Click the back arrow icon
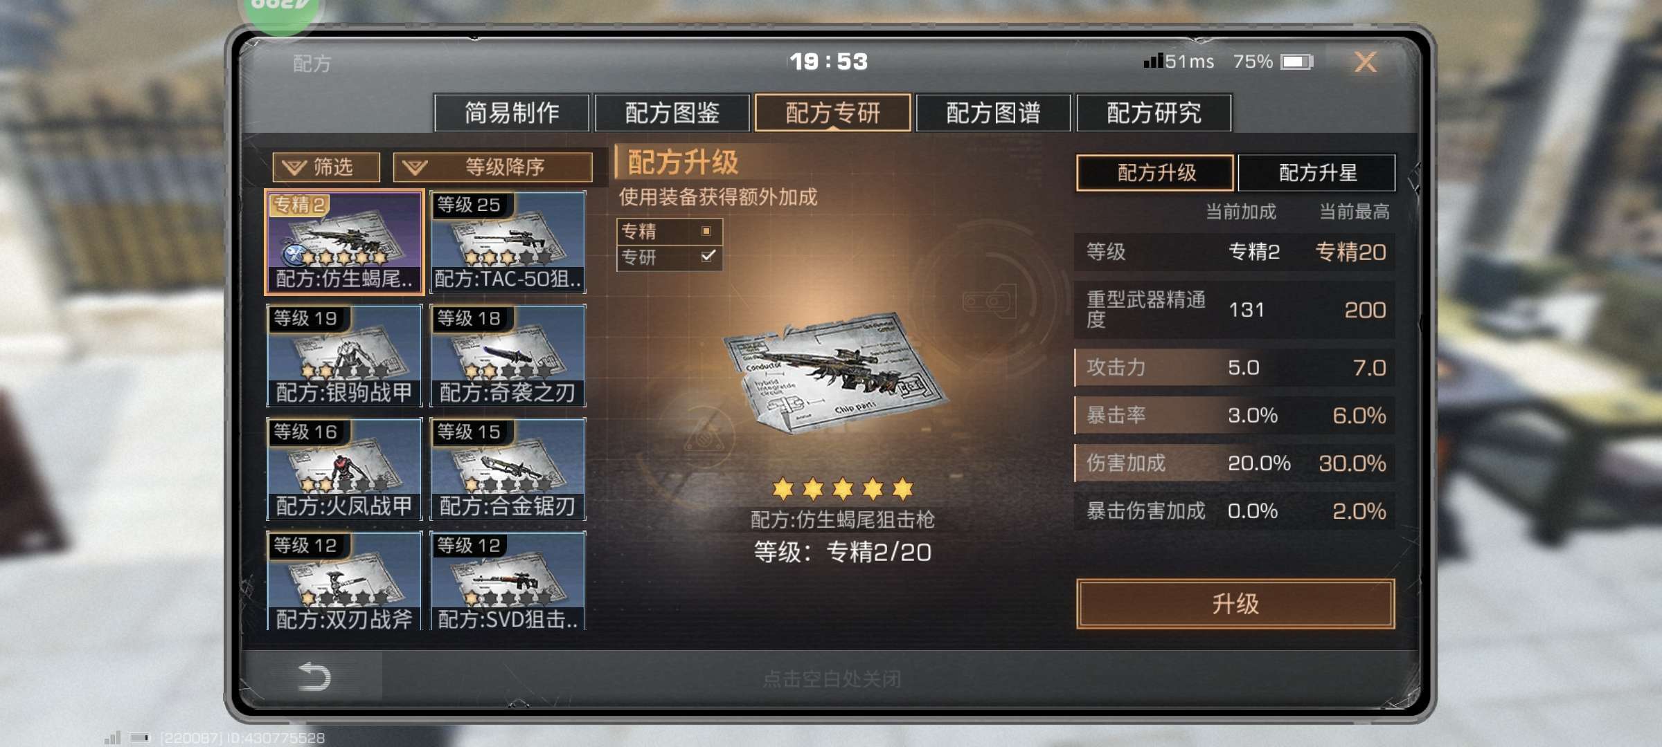 point(314,676)
